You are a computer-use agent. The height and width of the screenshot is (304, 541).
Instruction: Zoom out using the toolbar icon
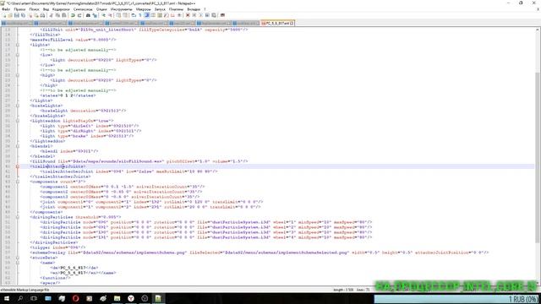coord(110,15)
